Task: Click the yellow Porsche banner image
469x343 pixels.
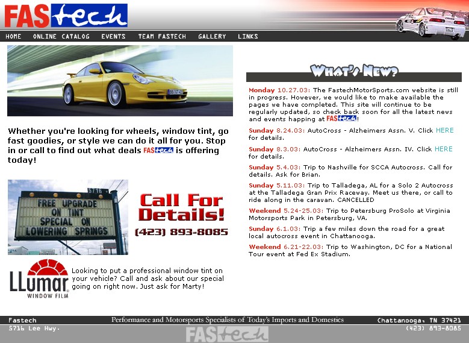Action: 120,81
